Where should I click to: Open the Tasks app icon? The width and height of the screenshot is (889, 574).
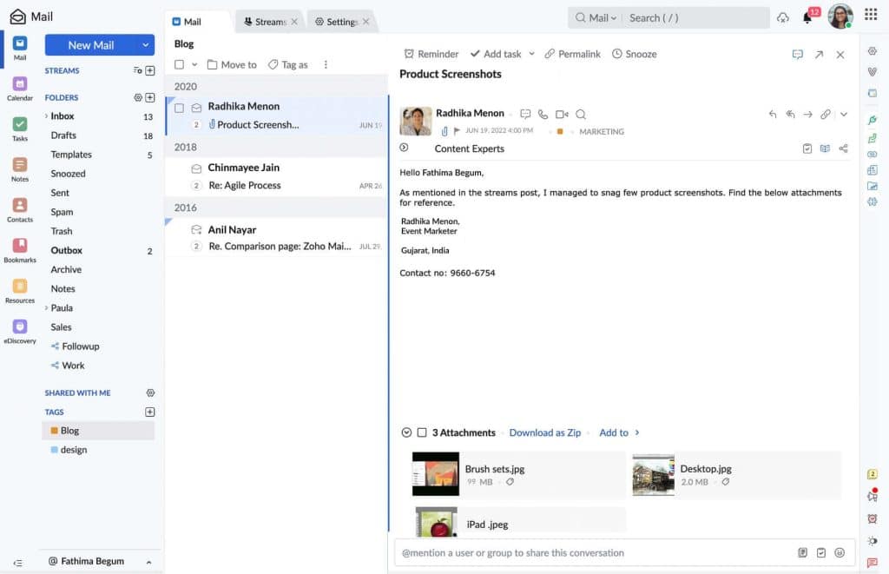point(20,125)
